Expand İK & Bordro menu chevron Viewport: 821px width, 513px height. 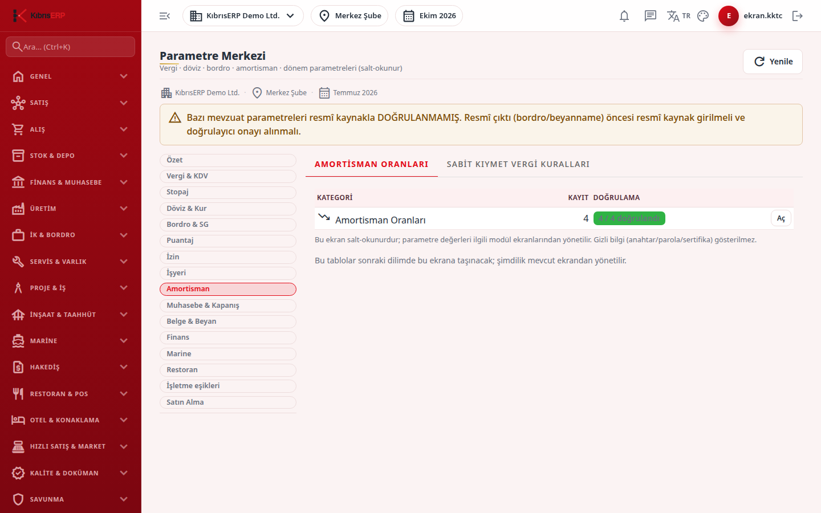[x=124, y=235]
